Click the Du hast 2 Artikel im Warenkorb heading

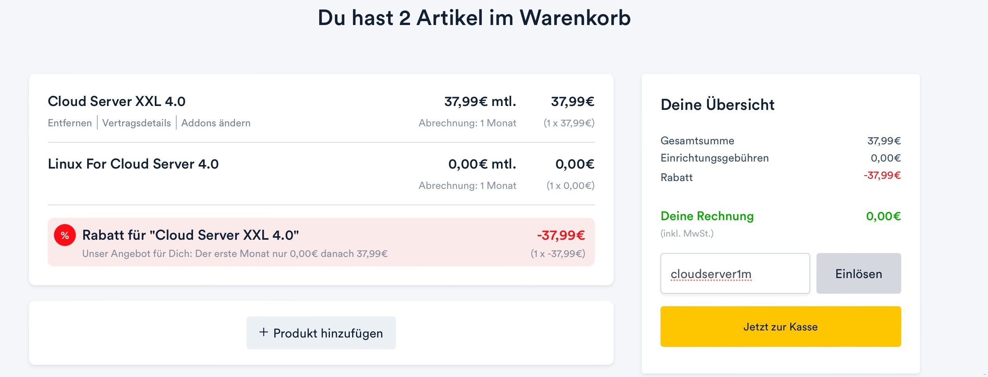[x=474, y=18]
